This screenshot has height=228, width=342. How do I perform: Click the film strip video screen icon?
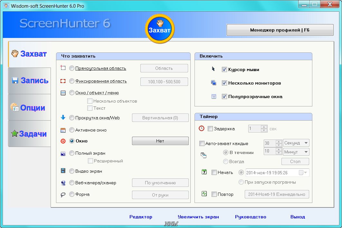tap(63, 171)
